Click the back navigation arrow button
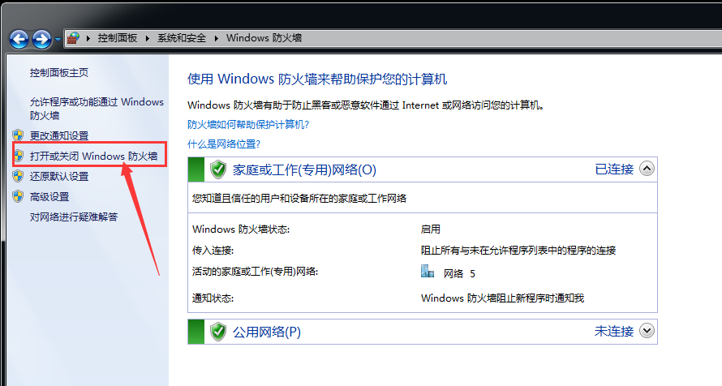 19,38
